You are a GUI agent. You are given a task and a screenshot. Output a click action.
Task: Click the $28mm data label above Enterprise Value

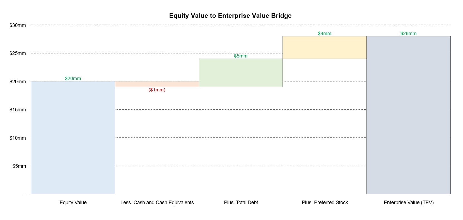pyautogui.click(x=409, y=33)
